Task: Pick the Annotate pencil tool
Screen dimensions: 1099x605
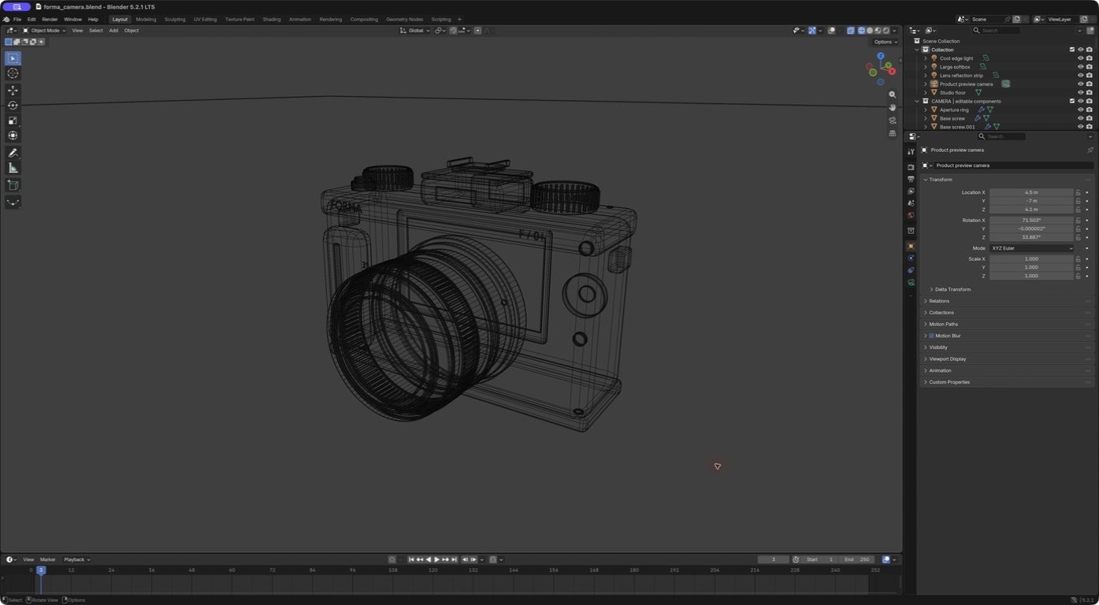Action: coord(13,153)
